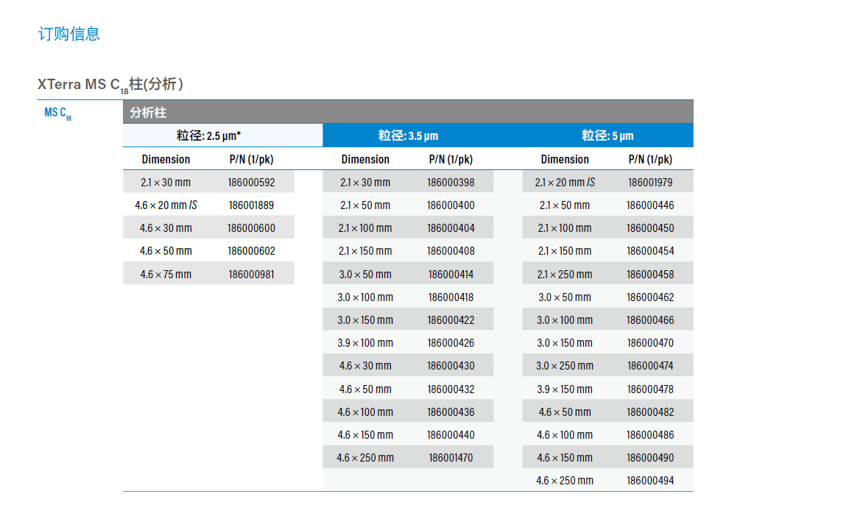
Task: Click the dimension cell beside part number 186000592
Action: point(166,183)
